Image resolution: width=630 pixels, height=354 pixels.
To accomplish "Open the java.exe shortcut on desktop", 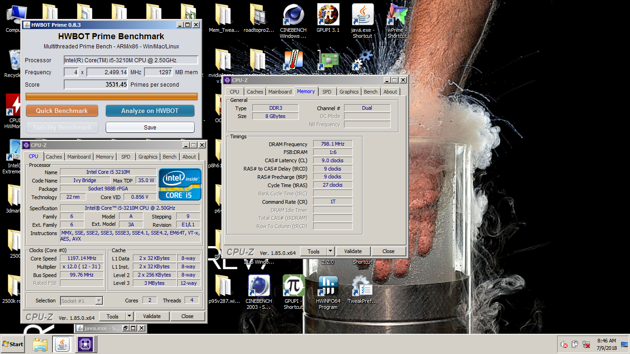I will click(x=363, y=21).
